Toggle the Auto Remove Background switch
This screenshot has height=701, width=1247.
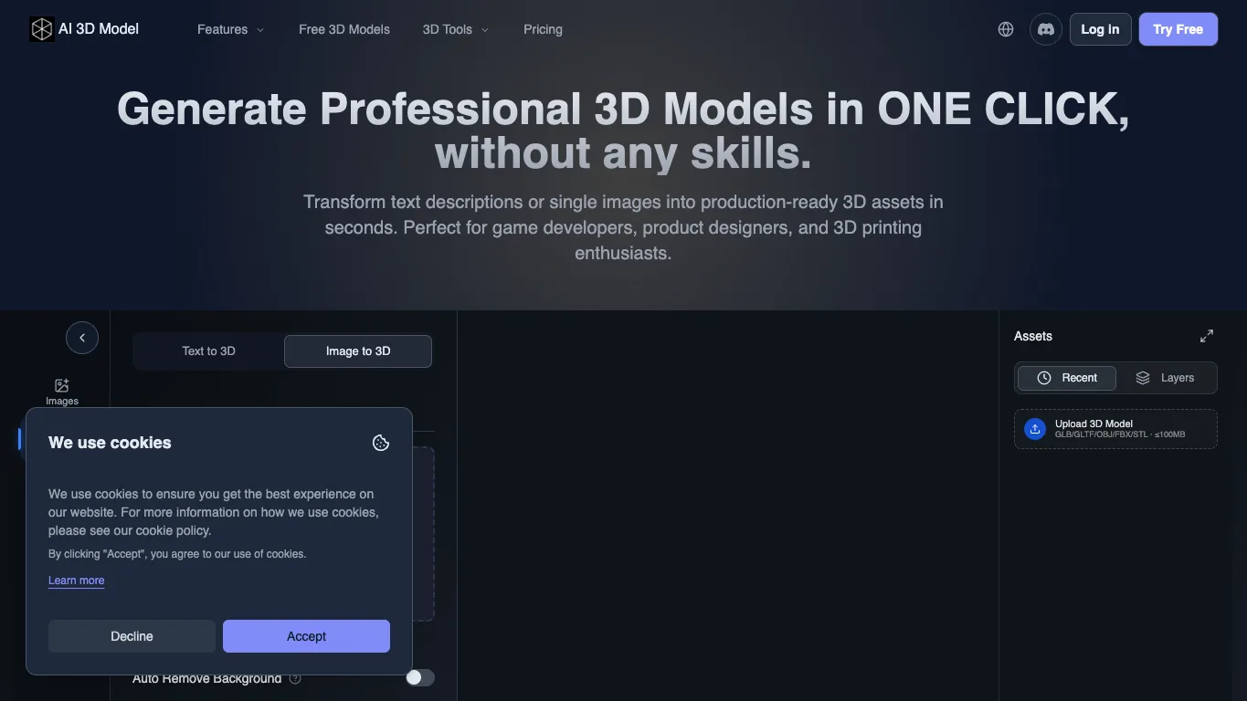click(420, 677)
